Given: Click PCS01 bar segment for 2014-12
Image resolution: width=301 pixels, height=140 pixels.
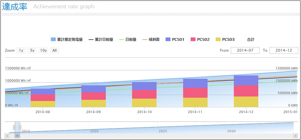Looking at the screenshot, I should click(246, 80).
